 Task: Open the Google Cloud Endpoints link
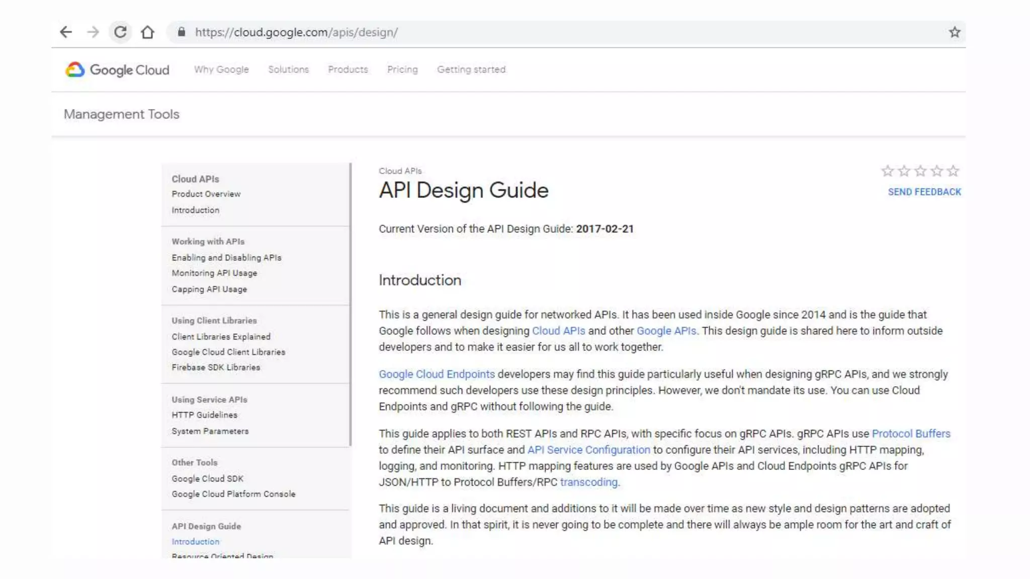click(437, 374)
